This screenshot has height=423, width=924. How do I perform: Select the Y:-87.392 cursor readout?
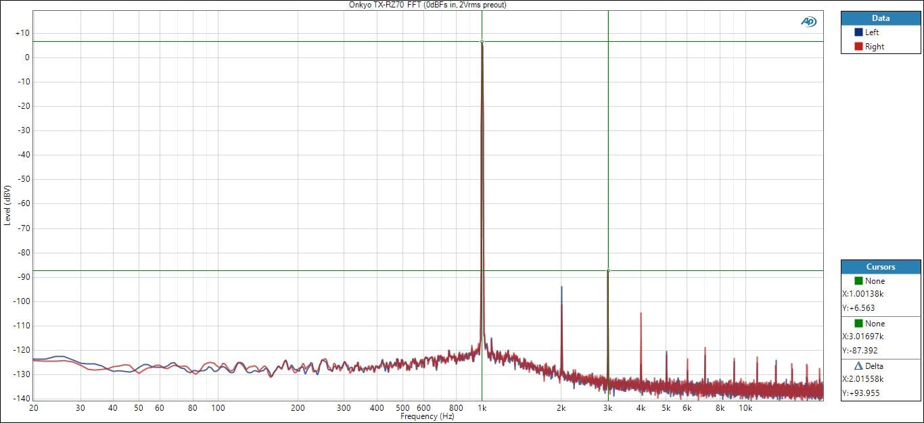tap(860, 351)
